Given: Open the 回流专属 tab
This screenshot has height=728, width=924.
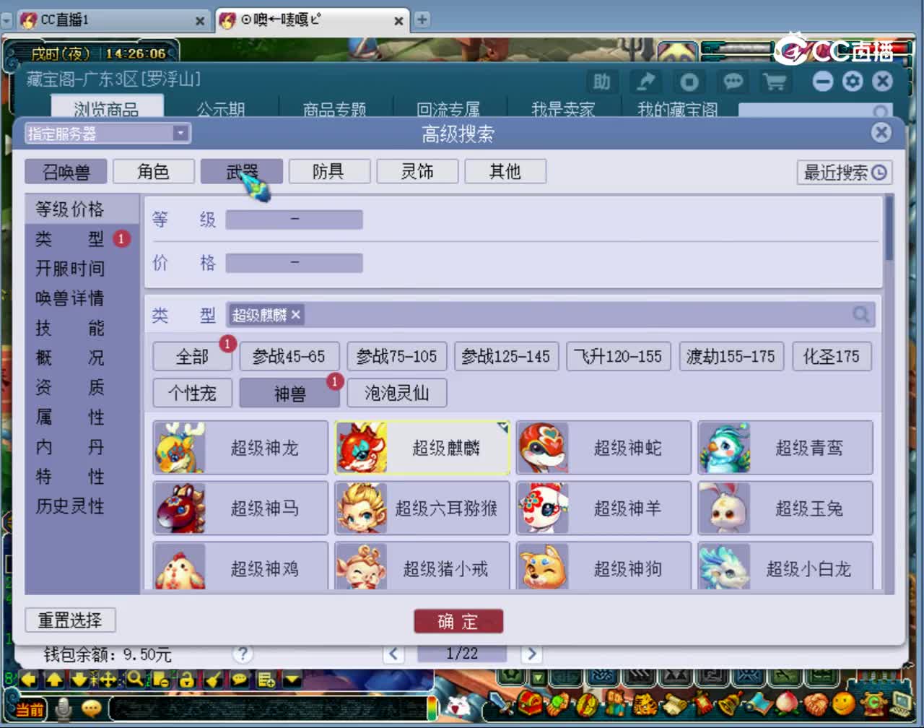Looking at the screenshot, I should click(x=448, y=110).
